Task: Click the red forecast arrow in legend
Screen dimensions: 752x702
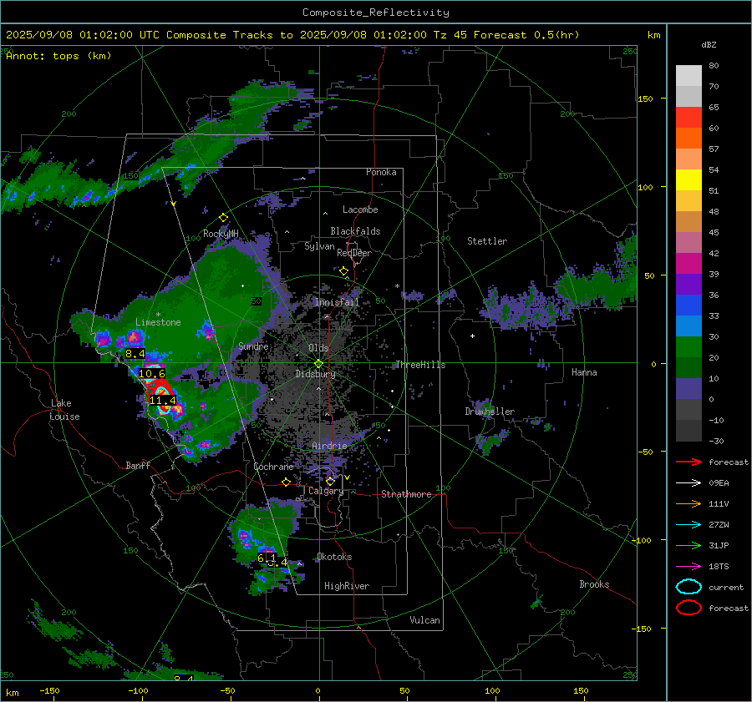Action: [688, 462]
